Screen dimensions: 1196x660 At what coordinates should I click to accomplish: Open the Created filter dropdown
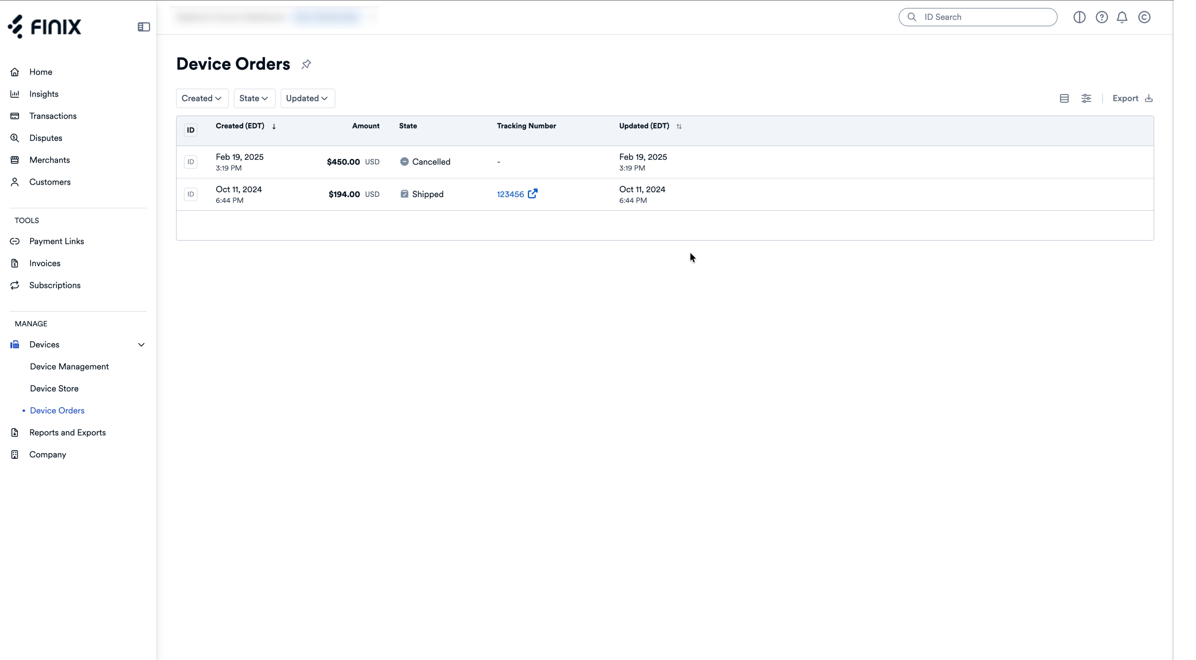202,98
